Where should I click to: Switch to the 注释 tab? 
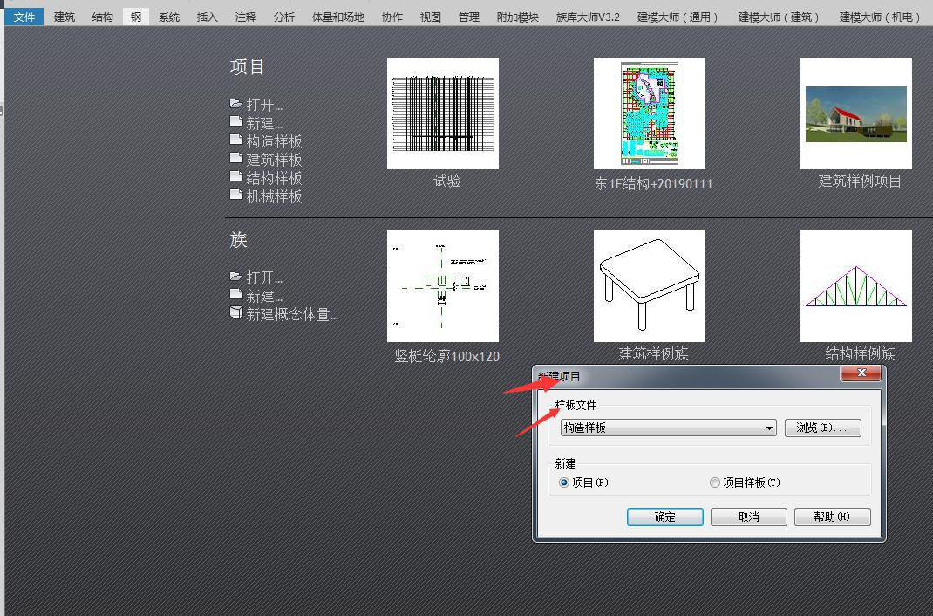[245, 17]
